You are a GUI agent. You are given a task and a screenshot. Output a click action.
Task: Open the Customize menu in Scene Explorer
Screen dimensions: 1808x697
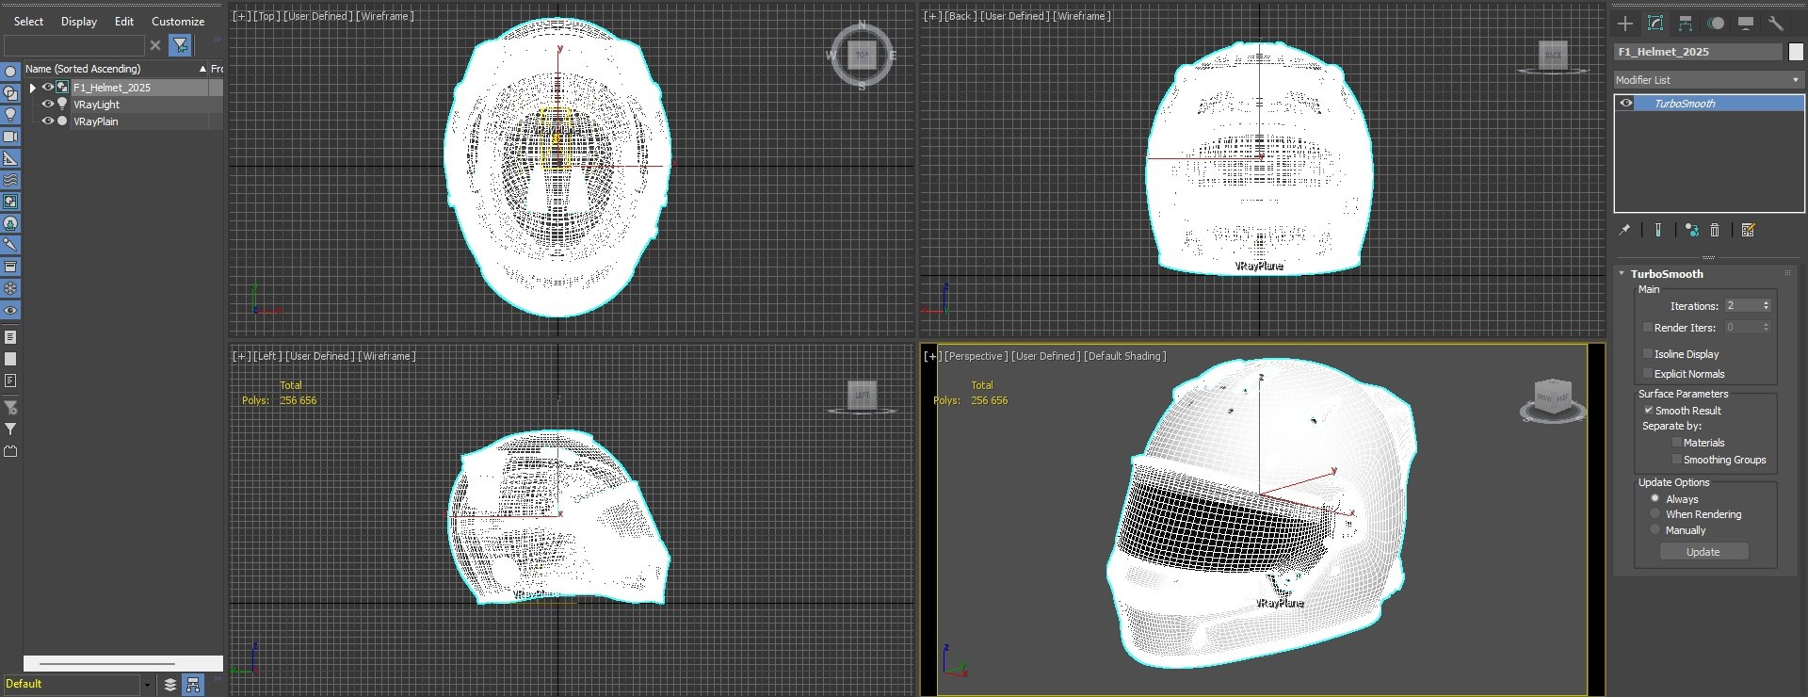pos(178,22)
